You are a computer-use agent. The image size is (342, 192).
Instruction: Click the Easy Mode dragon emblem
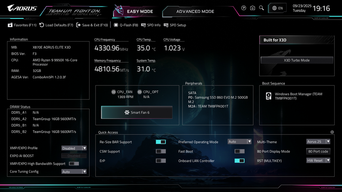pos(119,10)
